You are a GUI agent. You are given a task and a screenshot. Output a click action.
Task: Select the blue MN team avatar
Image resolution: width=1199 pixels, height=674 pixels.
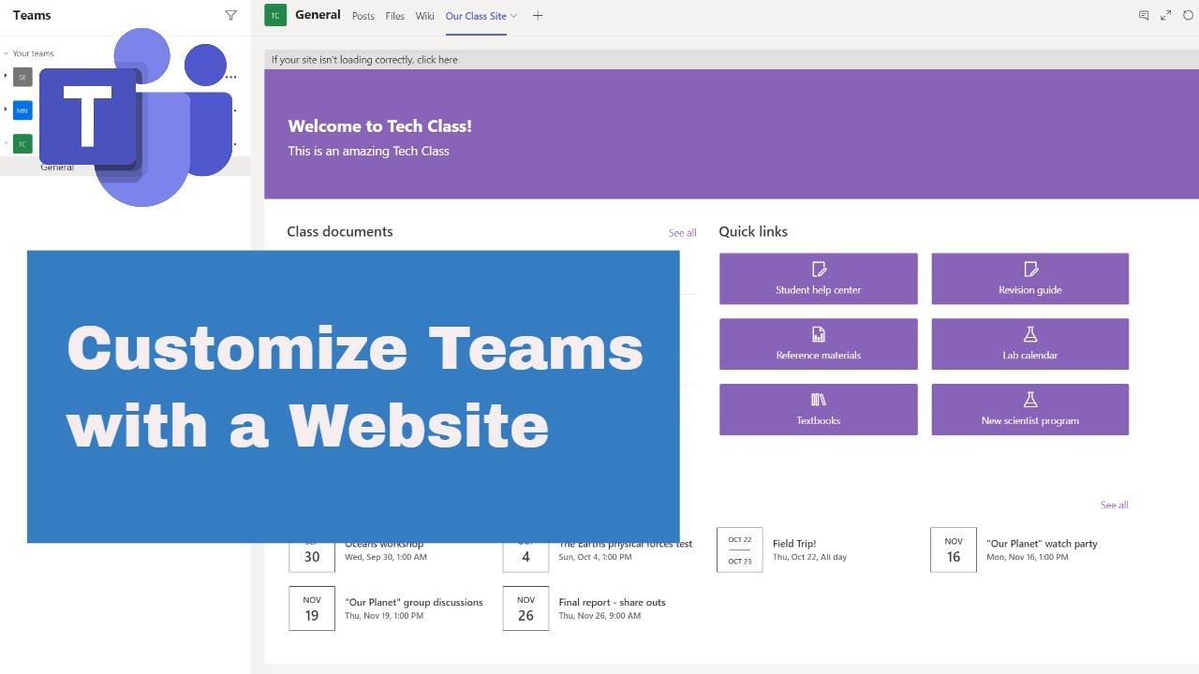(x=22, y=110)
